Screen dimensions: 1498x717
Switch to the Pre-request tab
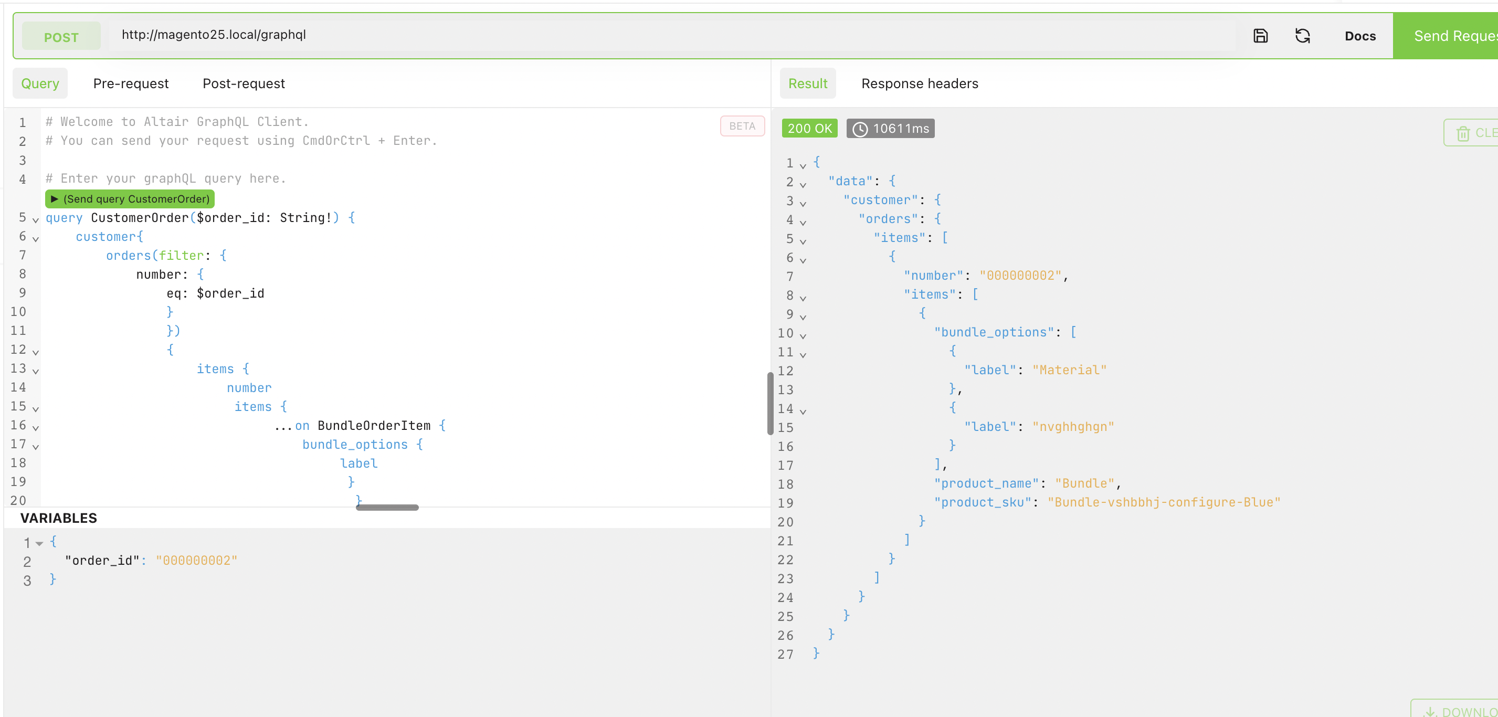click(x=131, y=83)
